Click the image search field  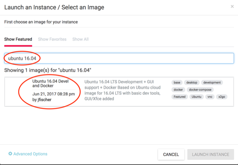(x=119, y=58)
